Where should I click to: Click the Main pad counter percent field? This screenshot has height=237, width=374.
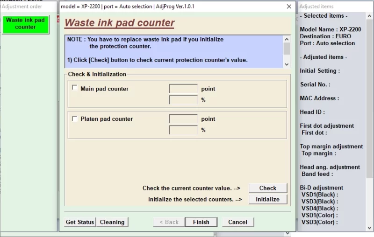click(183, 100)
